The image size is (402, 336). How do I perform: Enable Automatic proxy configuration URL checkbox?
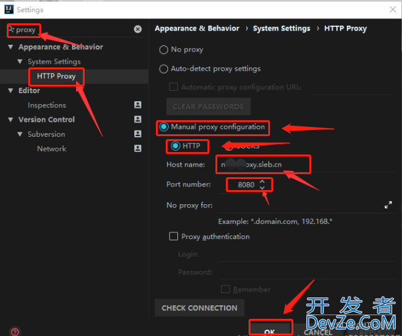[x=174, y=86]
